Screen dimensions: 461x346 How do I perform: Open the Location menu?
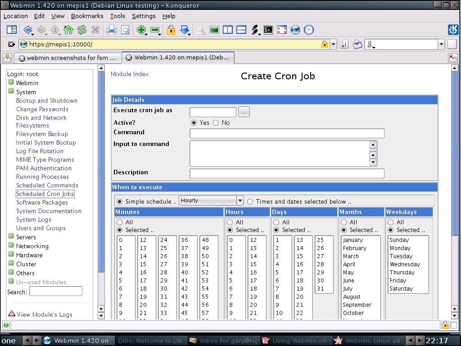16,16
